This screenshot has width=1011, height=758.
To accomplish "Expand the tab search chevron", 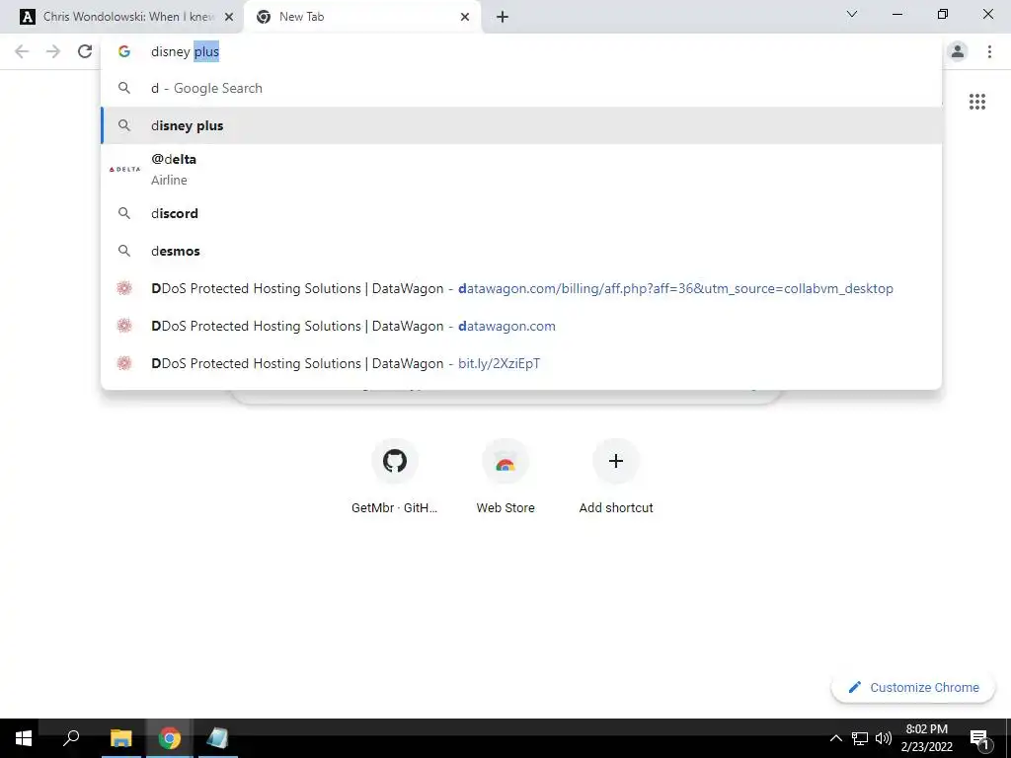I will point(852,14).
